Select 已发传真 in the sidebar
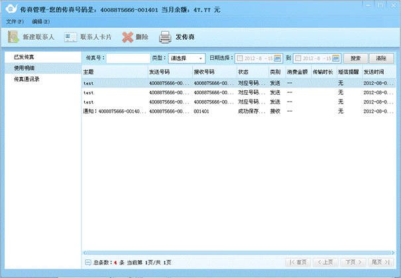This screenshot has height=278, width=401. pos(24,57)
